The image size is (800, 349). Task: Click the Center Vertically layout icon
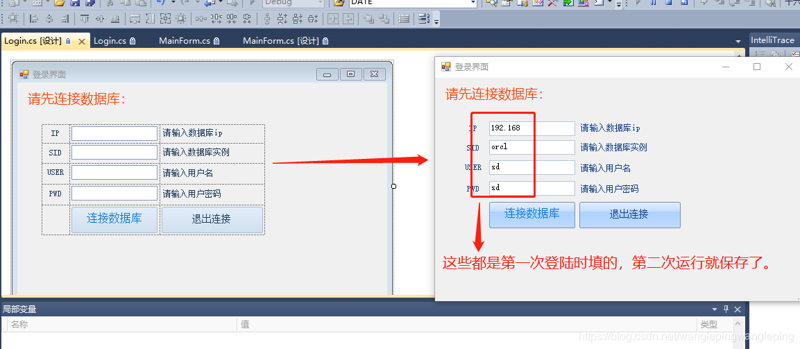[348, 20]
